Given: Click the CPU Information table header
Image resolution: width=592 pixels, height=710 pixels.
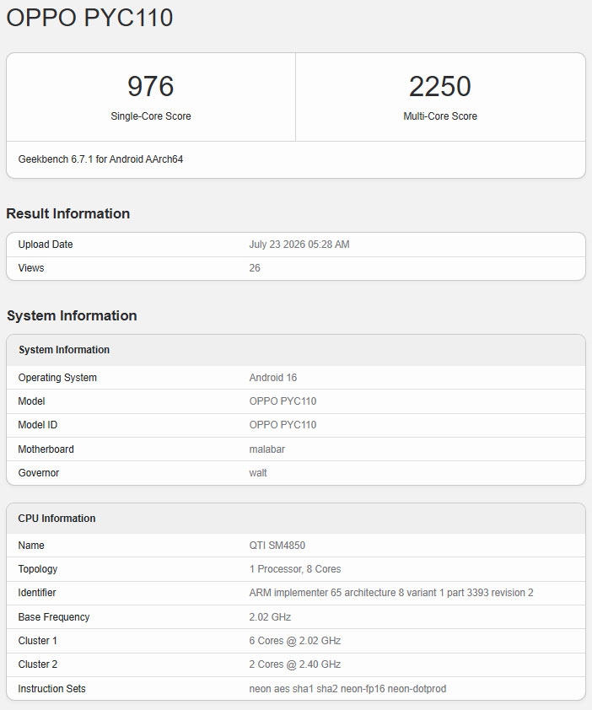Looking at the screenshot, I should (57, 518).
